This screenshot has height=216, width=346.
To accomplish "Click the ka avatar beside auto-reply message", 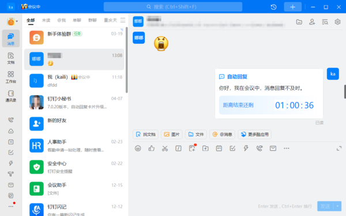I will 333,74.
